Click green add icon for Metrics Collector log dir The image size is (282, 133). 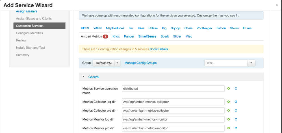click(x=229, y=102)
